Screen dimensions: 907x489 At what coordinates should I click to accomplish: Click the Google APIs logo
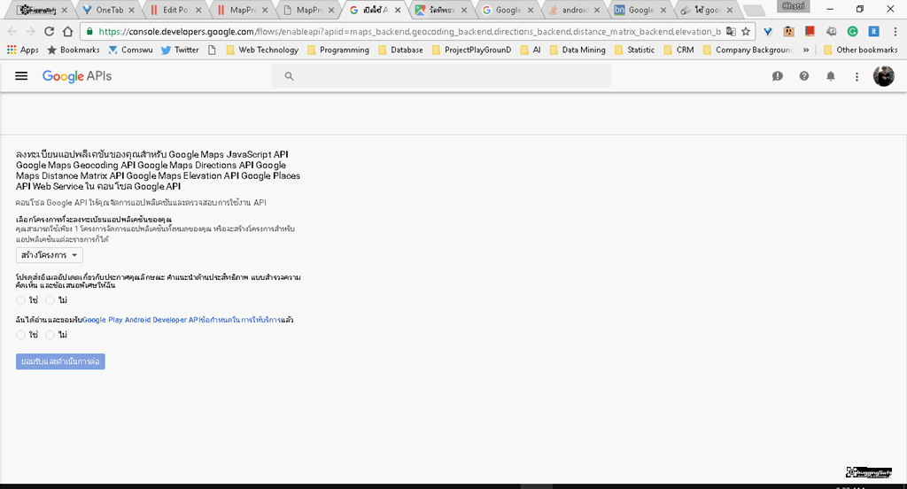tap(77, 76)
